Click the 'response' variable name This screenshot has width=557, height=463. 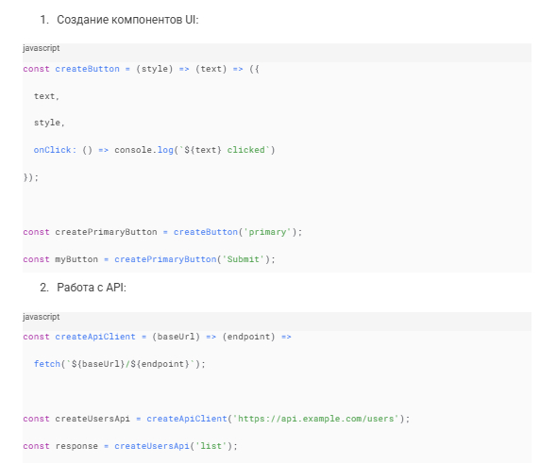click(x=76, y=446)
